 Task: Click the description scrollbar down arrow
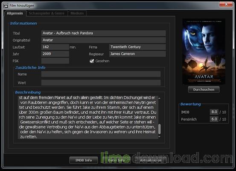point(159,137)
